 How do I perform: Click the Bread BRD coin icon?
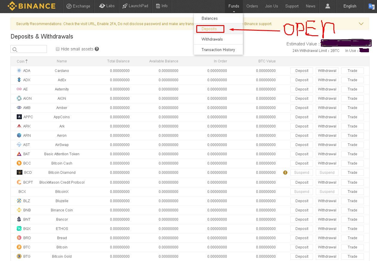point(19,238)
